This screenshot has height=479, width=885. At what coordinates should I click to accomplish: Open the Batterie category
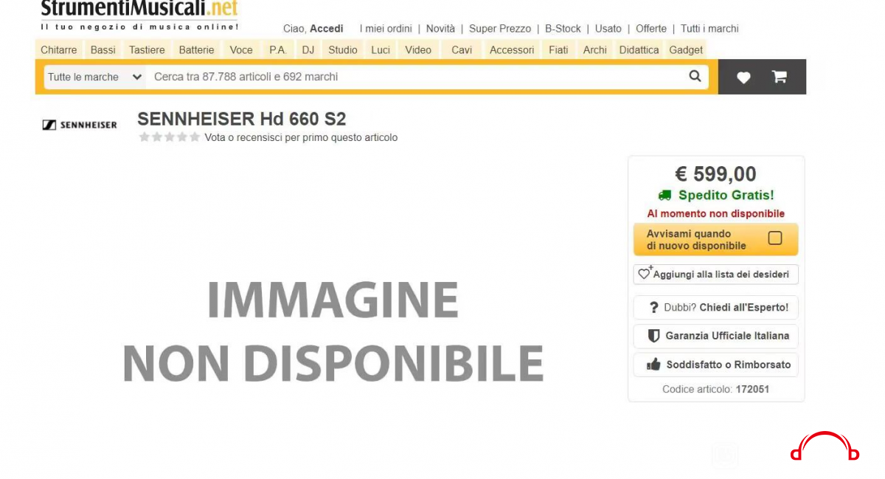(x=196, y=50)
